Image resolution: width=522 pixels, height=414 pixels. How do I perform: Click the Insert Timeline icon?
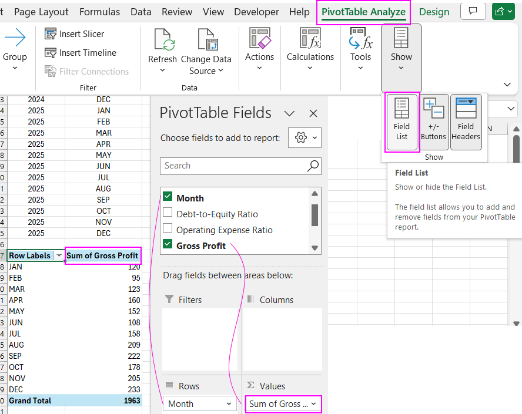(x=51, y=53)
